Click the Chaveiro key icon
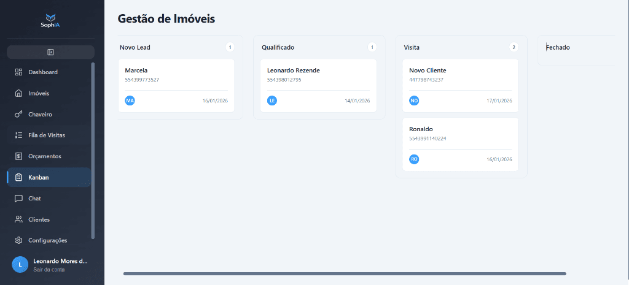The image size is (629, 285). [x=18, y=114]
